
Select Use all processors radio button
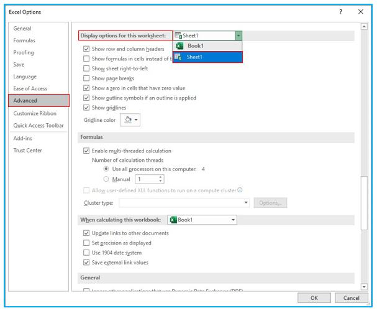coord(106,169)
